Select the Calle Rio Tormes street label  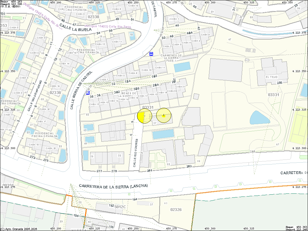[x=135, y=153]
